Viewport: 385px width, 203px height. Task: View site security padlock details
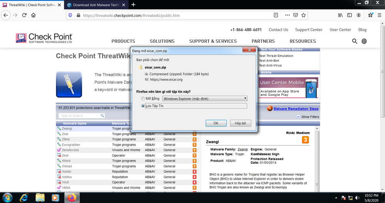tap(78, 15)
